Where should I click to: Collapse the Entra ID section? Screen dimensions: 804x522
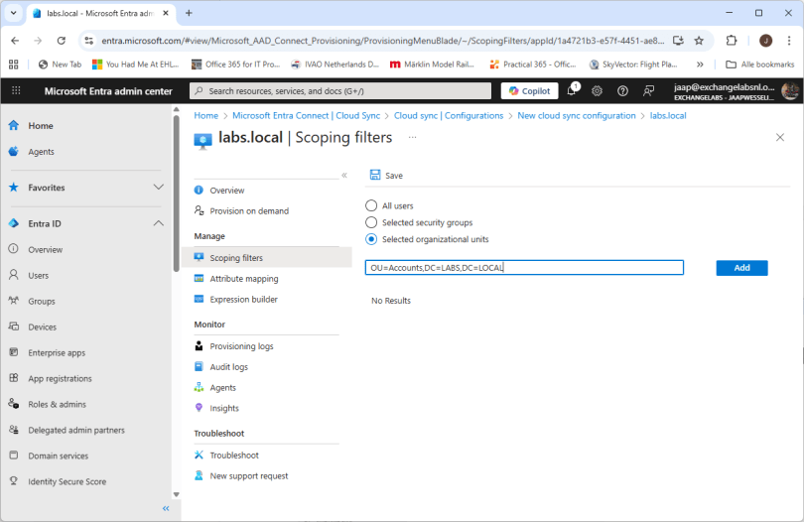(x=158, y=224)
